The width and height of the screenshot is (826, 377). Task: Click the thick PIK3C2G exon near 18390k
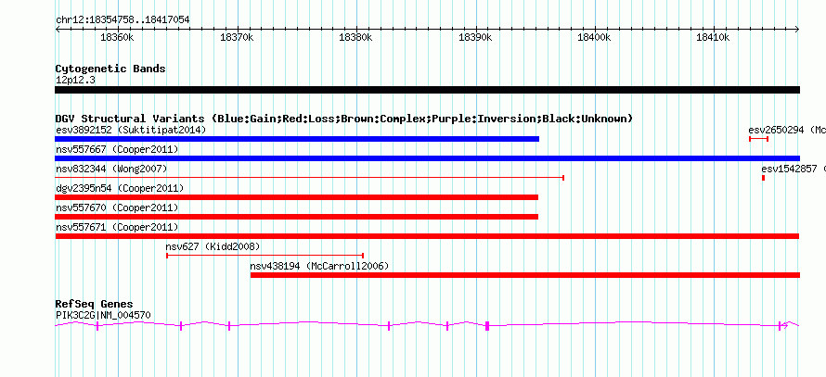pyautogui.click(x=487, y=325)
